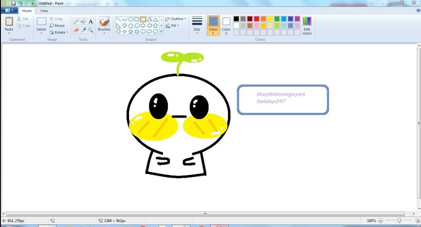Choose the Curve shape
Viewport: 421px width, 227px height.
tap(125, 19)
